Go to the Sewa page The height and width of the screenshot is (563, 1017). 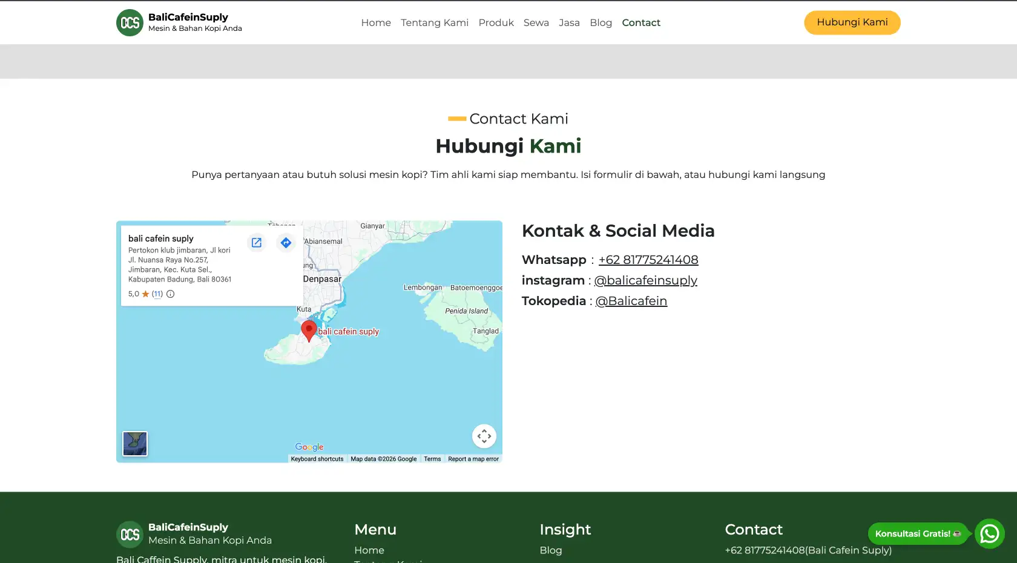(536, 22)
